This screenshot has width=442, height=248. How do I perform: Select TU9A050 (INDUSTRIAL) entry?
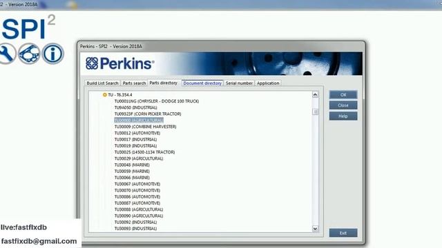135,107
